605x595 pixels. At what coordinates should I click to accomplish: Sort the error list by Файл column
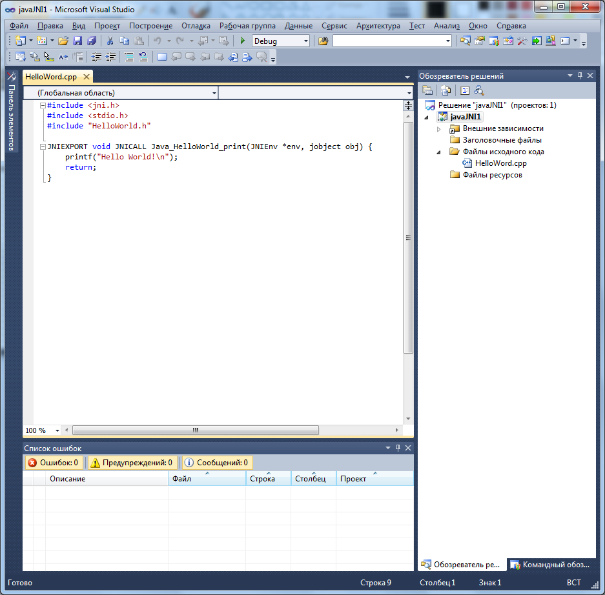[x=207, y=479]
